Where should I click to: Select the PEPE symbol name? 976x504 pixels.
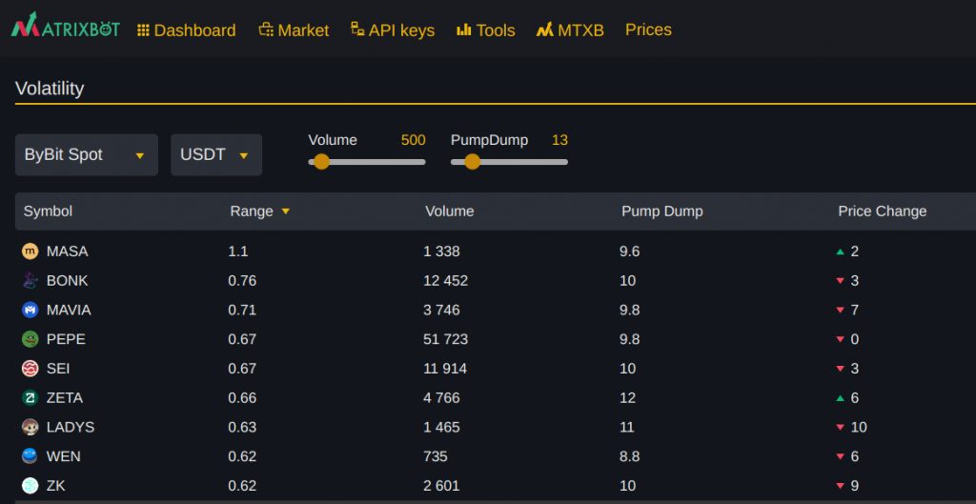tap(66, 339)
